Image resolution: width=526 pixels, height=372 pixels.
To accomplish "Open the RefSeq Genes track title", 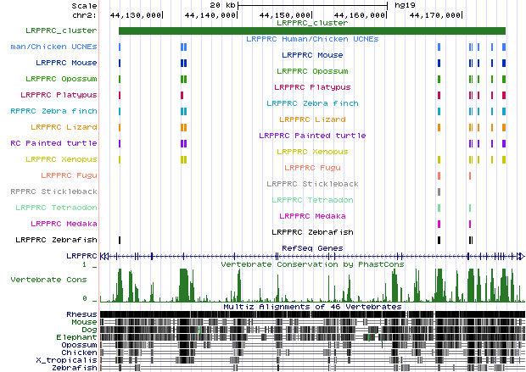I will point(311,248).
